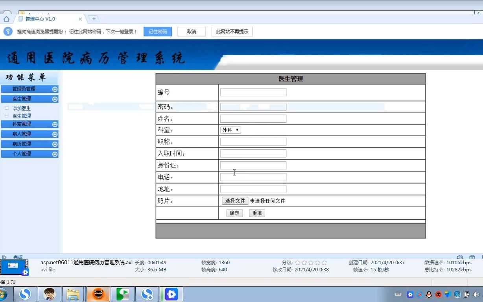Click the Conan avatar taskbar icon

pyautogui.click(x=49, y=294)
